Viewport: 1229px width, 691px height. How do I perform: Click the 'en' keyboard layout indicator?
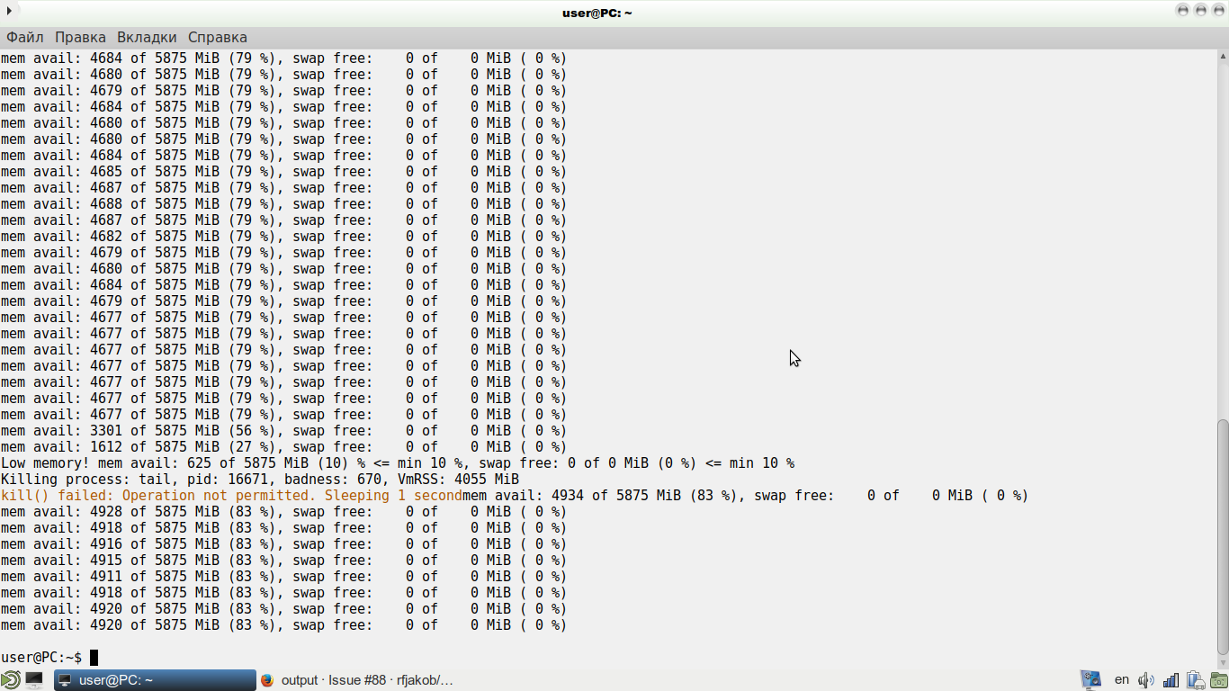(x=1122, y=680)
